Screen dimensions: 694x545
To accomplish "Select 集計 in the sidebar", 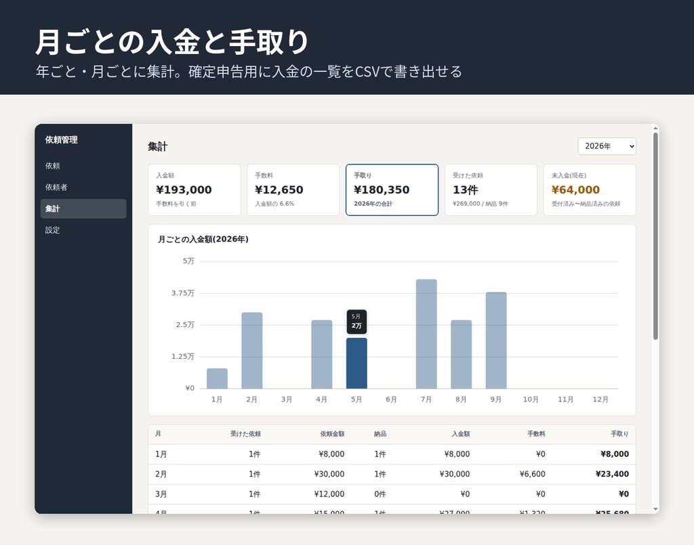I will point(83,209).
